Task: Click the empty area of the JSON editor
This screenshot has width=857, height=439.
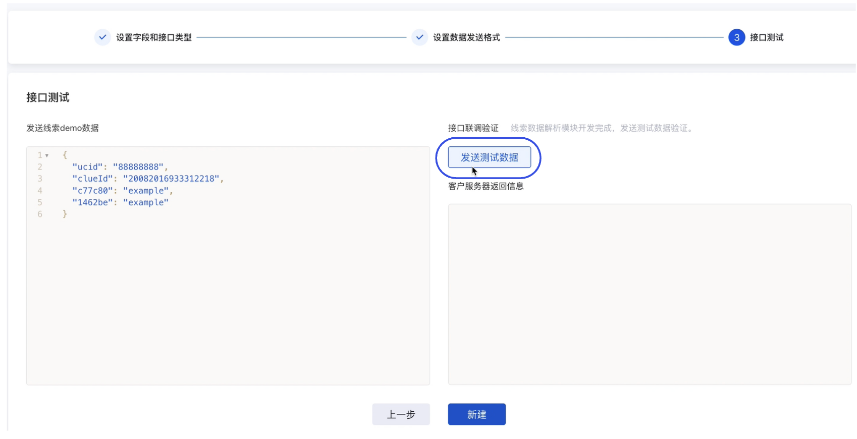Action: pyautogui.click(x=228, y=303)
